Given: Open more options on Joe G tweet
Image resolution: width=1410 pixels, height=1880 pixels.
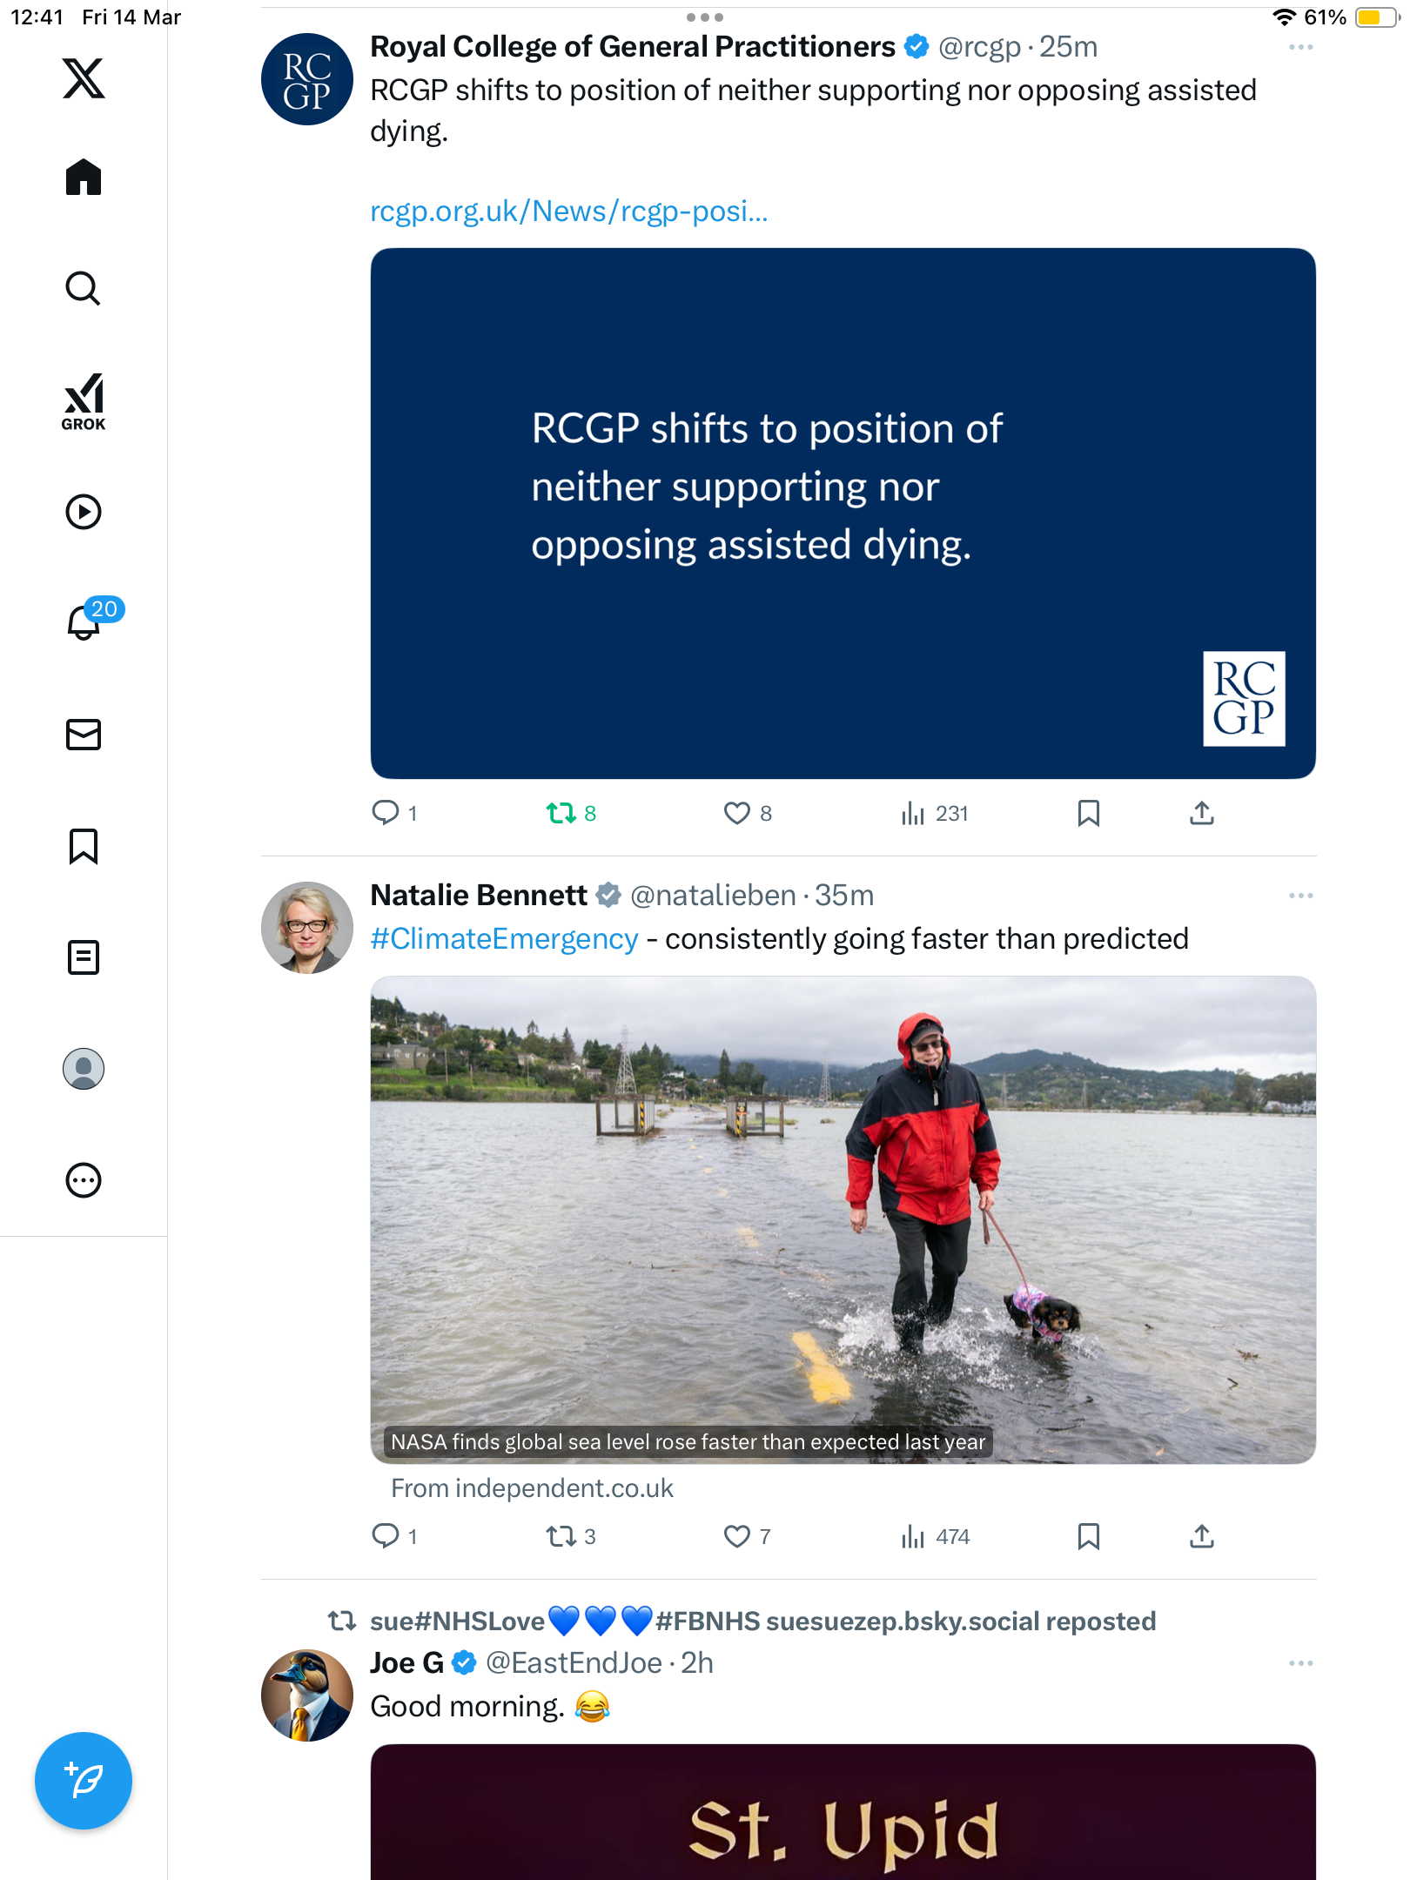Looking at the screenshot, I should (1300, 1663).
